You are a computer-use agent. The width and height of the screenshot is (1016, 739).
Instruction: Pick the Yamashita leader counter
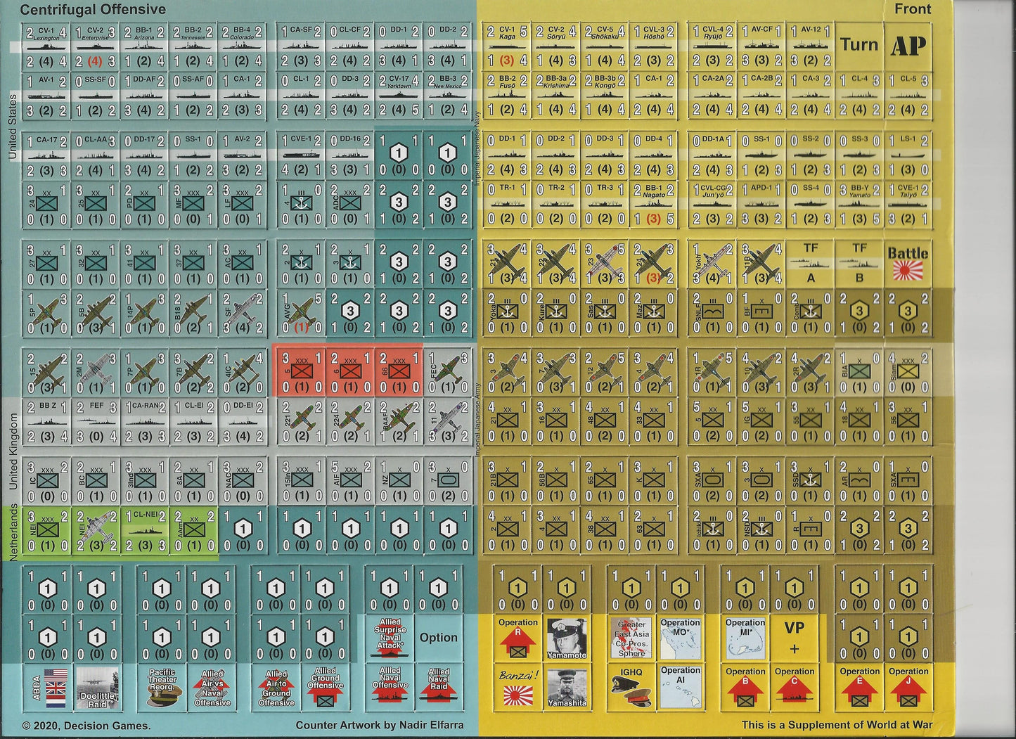pyautogui.click(x=566, y=687)
